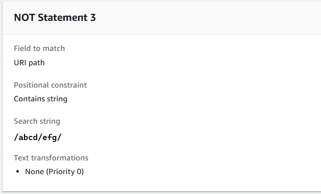Click empty gray header area beside heading
Screen dimensions: 321x194
(205, 17)
